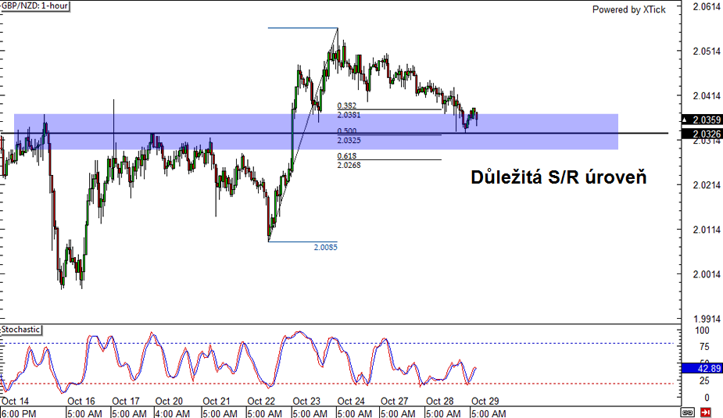
Task: Click the 6:00 PM time label
Action: point(19,413)
